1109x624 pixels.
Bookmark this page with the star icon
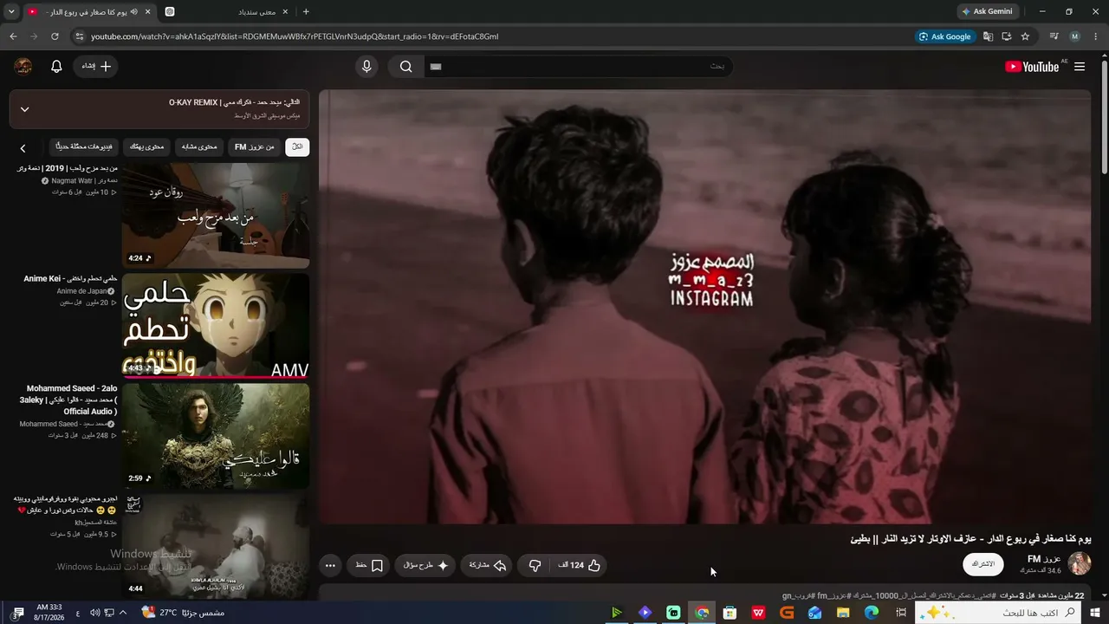(1025, 36)
